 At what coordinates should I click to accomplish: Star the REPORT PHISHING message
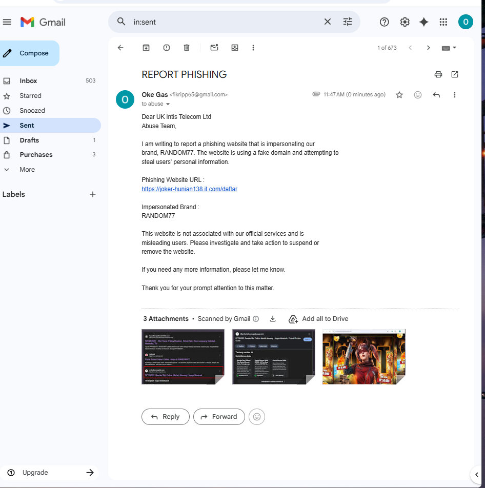click(x=399, y=95)
